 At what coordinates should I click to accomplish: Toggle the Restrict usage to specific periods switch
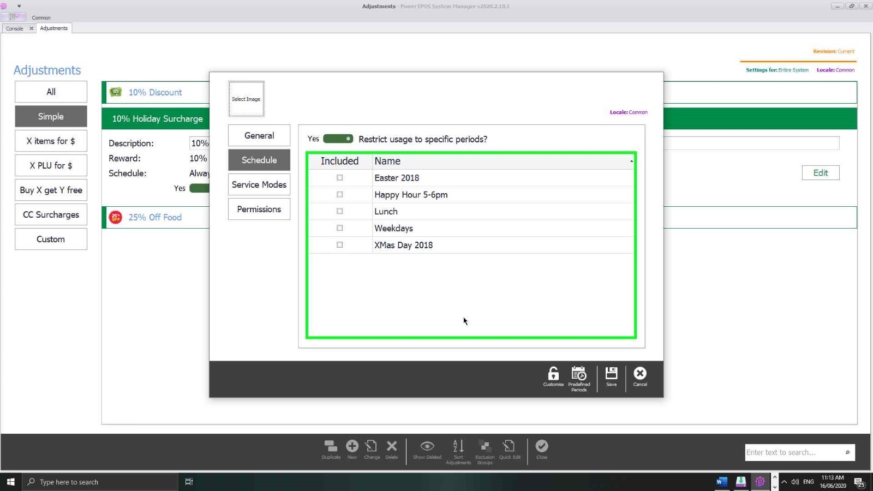pyautogui.click(x=338, y=139)
